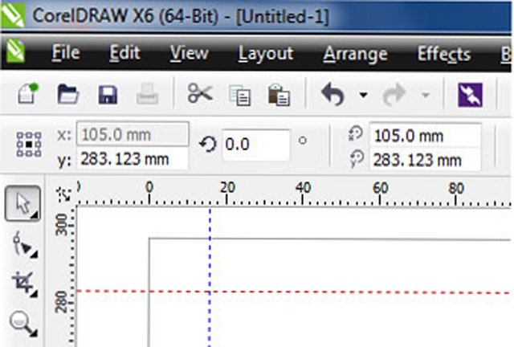Click the 60 mark on horizontal ruler
514x347 pixels.
click(380, 188)
